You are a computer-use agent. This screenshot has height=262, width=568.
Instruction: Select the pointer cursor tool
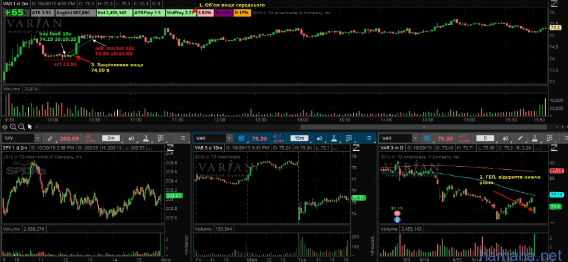tap(30, 127)
